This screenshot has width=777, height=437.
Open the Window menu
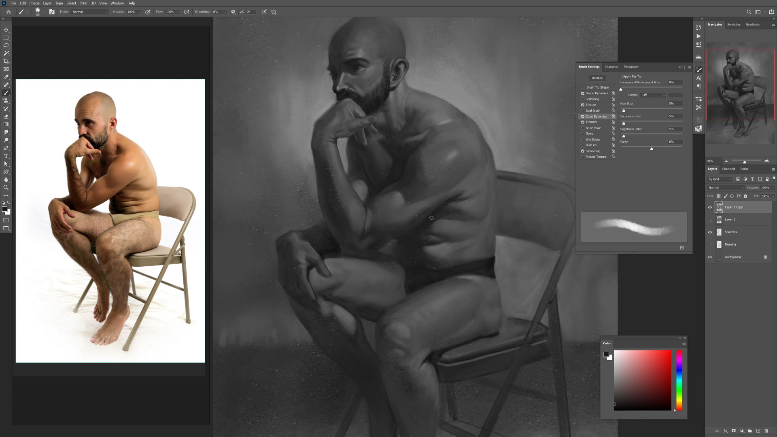pyautogui.click(x=117, y=3)
